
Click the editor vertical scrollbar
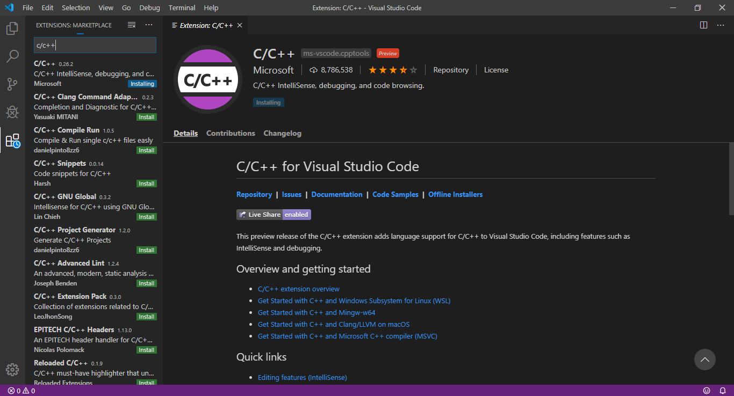[731, 179]
